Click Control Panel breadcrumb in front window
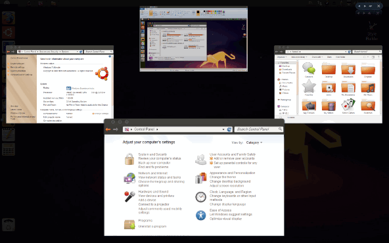389x243 pixels. pos(145,129)
